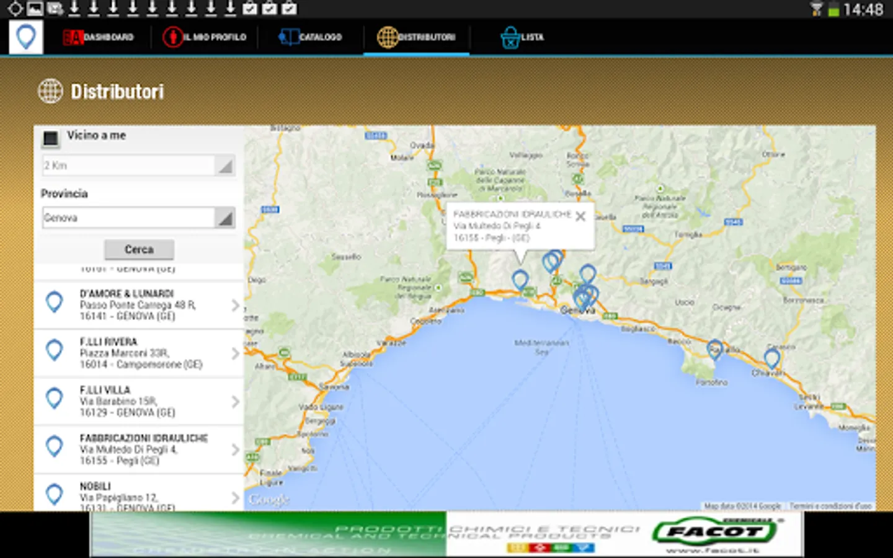Click the NOBILI distributor name
893x558 pixels.
95,486
